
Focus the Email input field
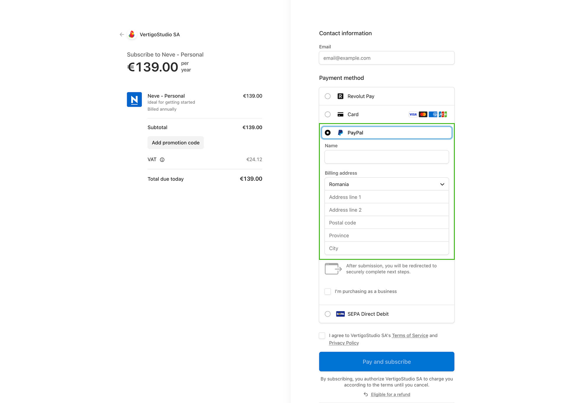point(386,58)
